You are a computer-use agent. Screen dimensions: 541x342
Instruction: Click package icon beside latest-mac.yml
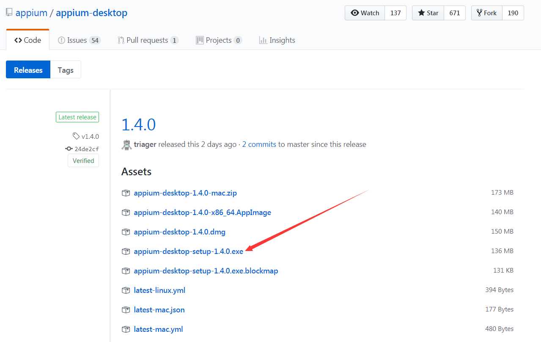pyautogui.click(x=126, y=329)
